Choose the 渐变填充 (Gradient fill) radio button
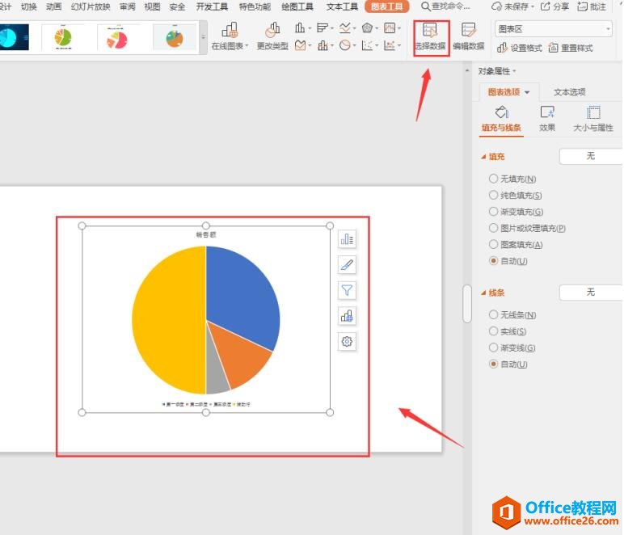The image size is (624, 535). (494, 212)
